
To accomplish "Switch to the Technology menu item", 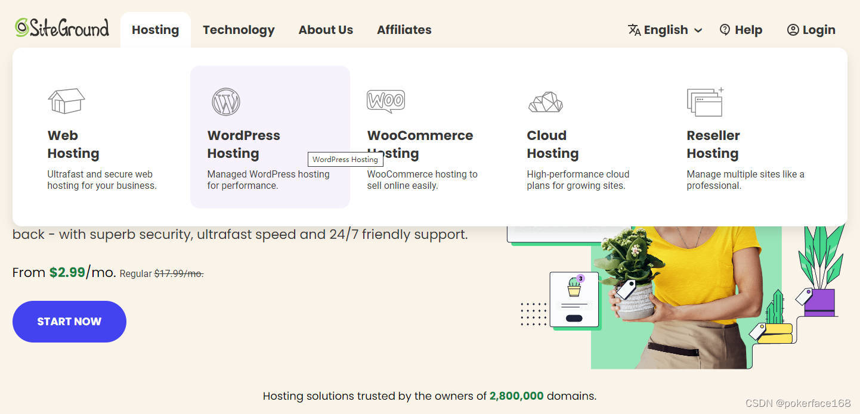I will pos(239,29).
